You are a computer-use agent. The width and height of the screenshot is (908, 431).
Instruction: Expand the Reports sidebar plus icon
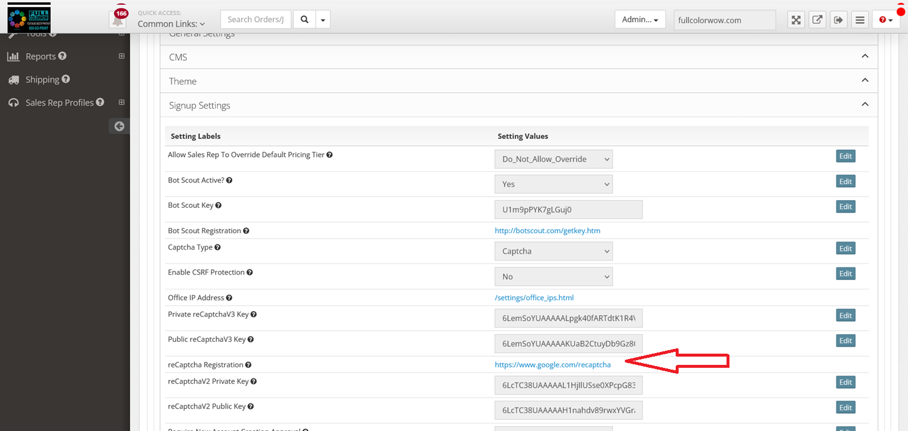(122, 56)
